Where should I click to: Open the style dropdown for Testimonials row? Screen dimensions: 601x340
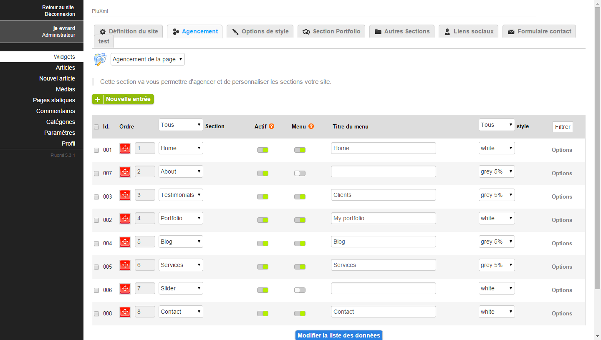point(496,195)
